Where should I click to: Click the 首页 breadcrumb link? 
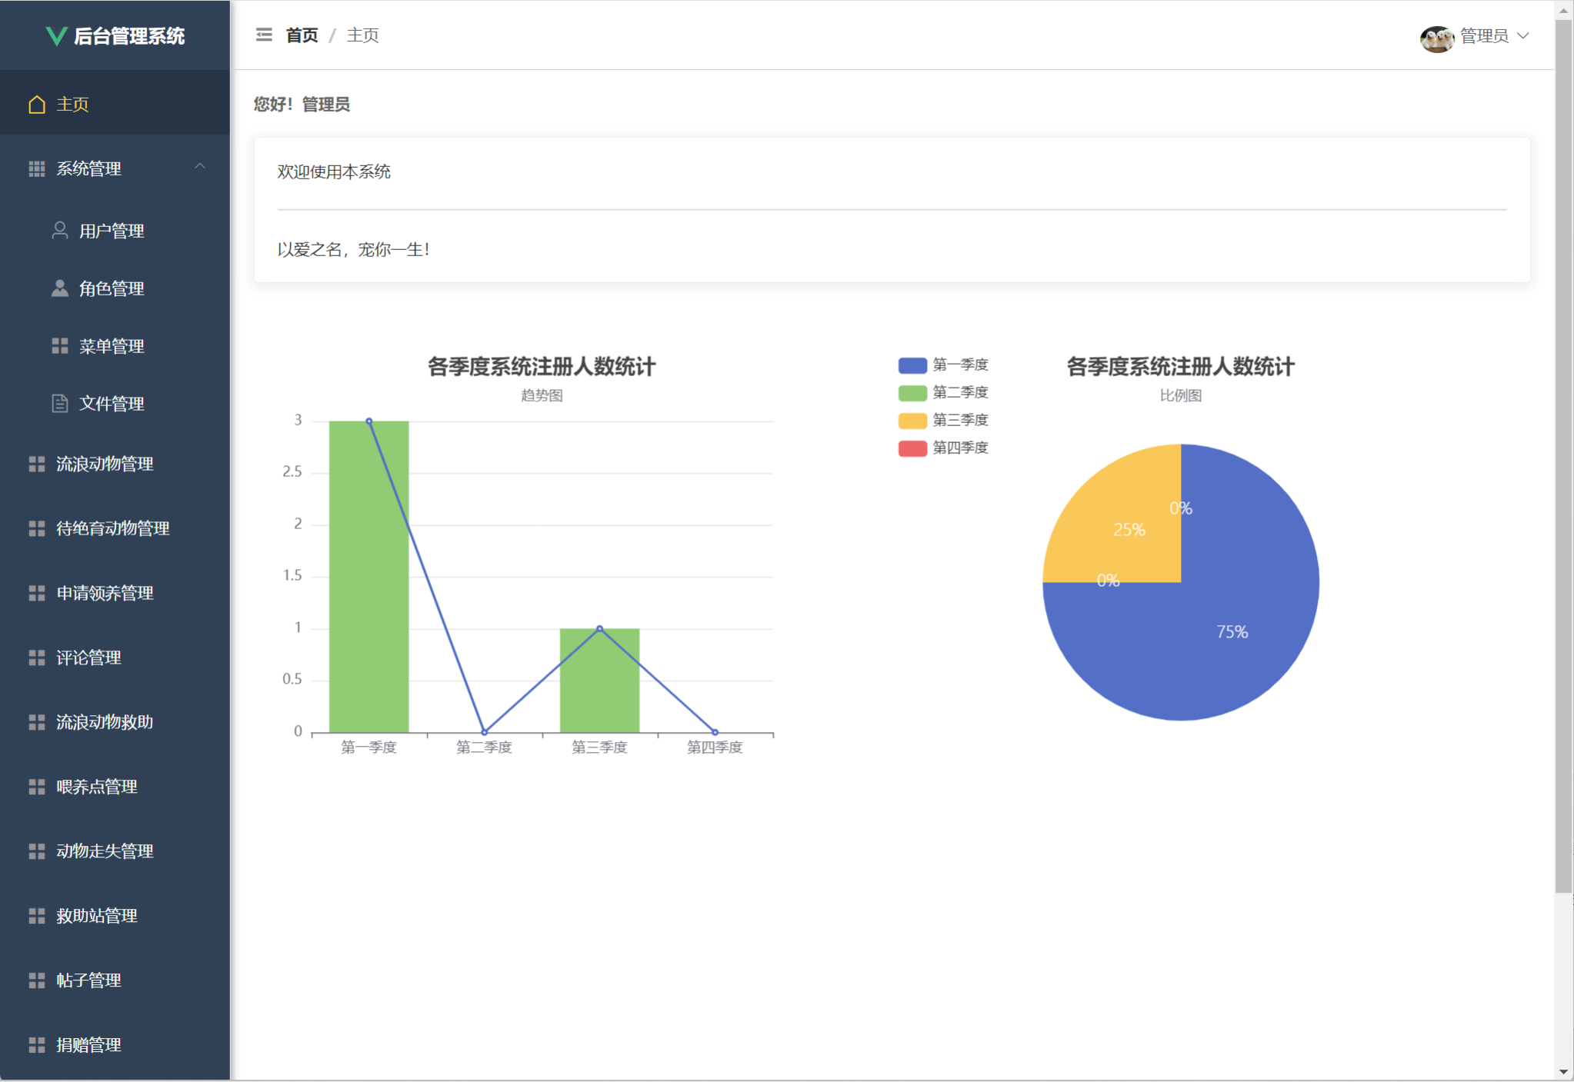[302, 35]
